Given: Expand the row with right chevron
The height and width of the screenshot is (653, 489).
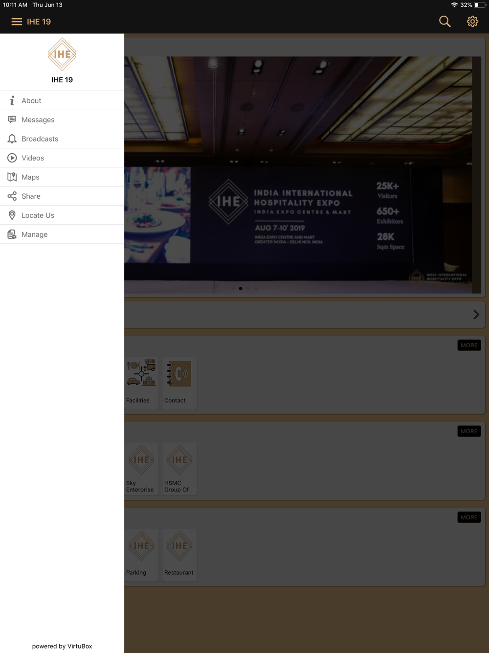Looking at the screenshot, I should 476,315.
